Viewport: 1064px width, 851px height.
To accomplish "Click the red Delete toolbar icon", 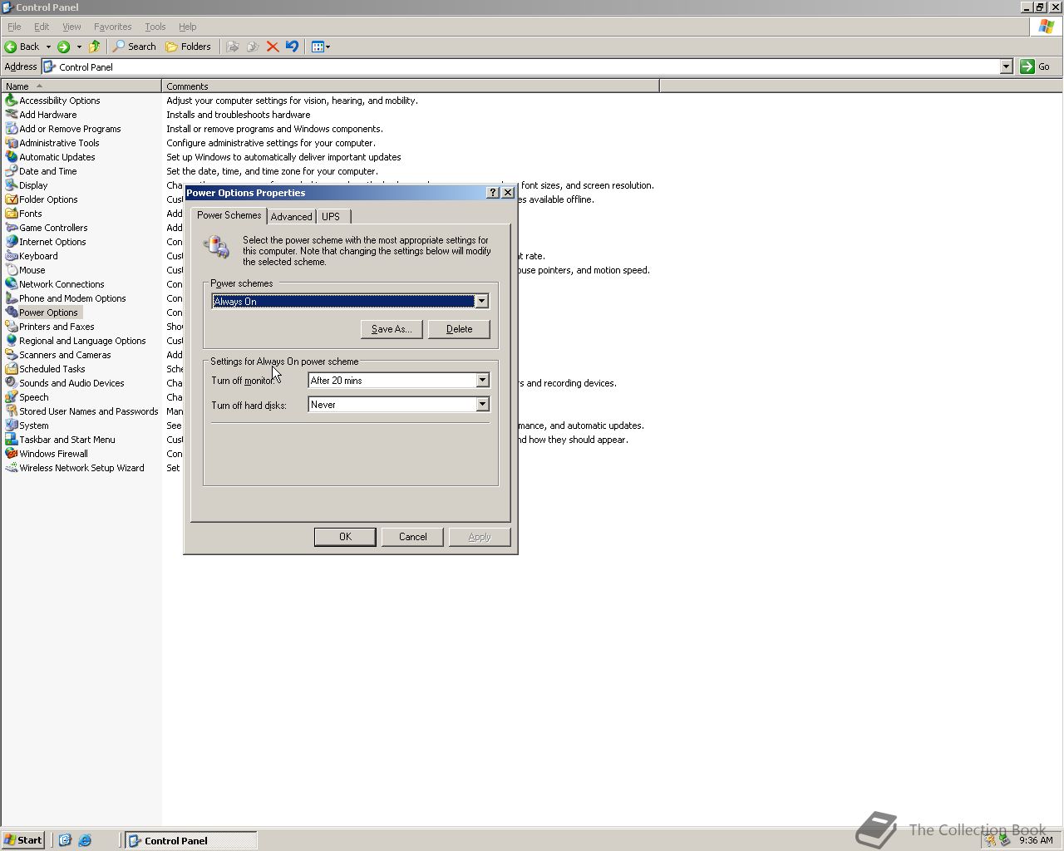I will point(272,47).
